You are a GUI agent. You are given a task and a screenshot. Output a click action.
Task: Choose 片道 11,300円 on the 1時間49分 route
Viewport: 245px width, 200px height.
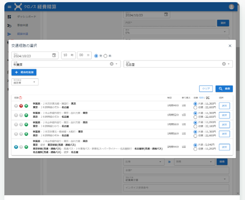coord(195,104)
